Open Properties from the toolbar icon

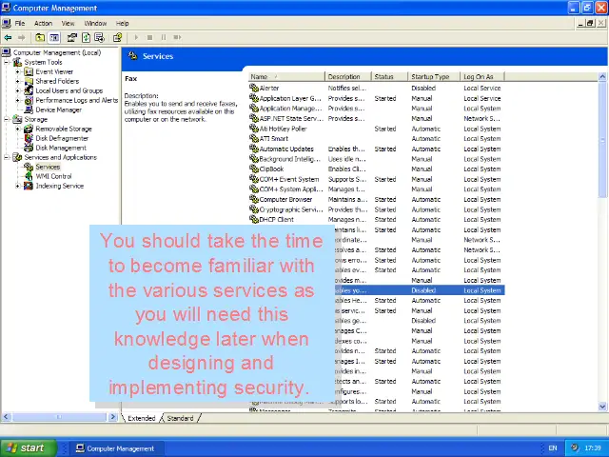click(71, 37)
